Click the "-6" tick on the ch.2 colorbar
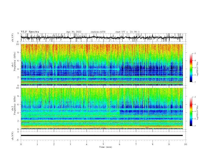The height and width of the screenshot is (162, 209). point(194,119)
